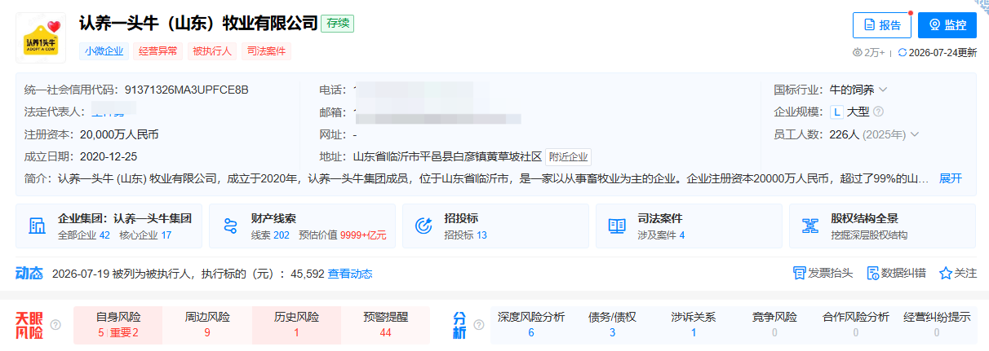Open 全部企业 42 link
This screenshot has height=351, width=989.
pyautogui.click(x=84, y=235)
